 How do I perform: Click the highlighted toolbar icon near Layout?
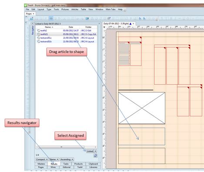(x=51, y=18)
